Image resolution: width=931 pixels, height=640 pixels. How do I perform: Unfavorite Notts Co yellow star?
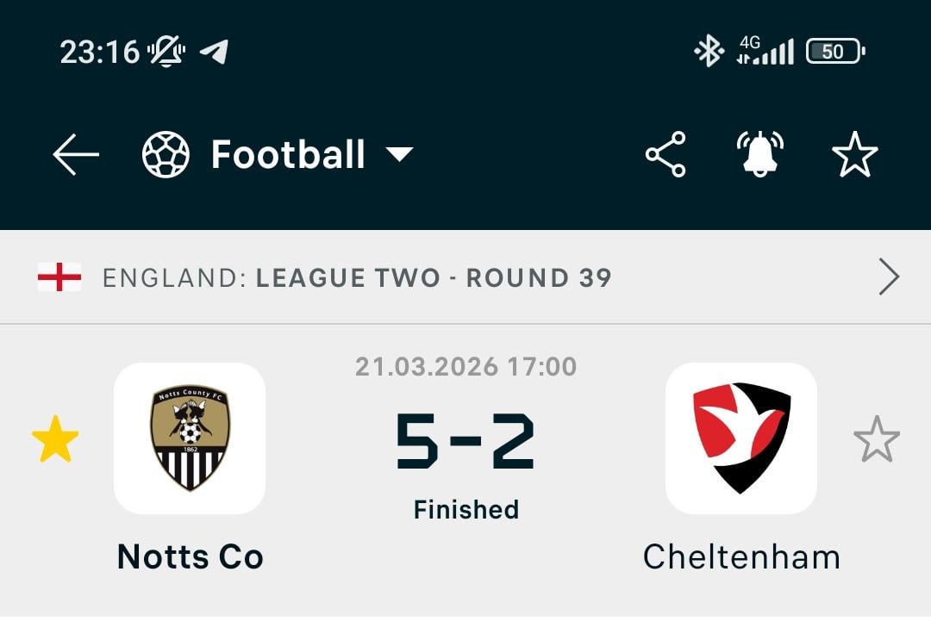(x=55, y=438)
